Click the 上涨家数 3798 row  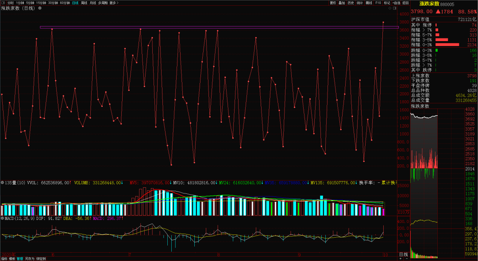coord(443,76)
